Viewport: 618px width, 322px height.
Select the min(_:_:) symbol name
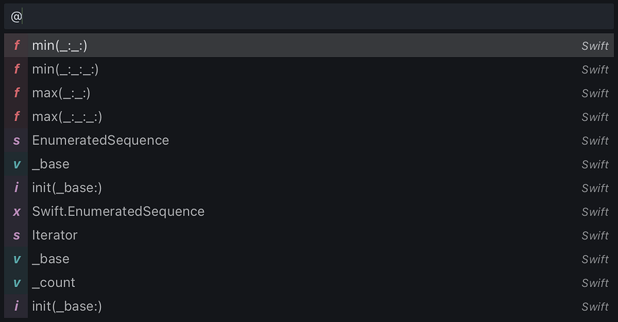pos(60,46)
